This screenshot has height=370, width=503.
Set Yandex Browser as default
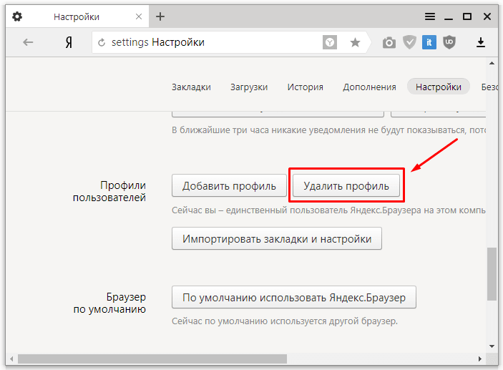294,297
